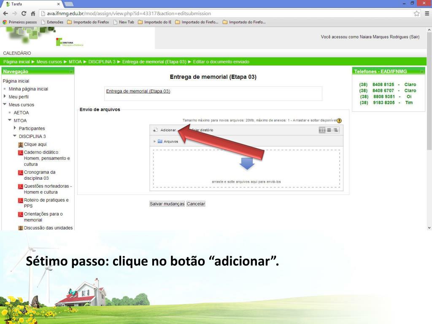This screenshot has width=432, height=324.
Task: Expand the Meu perfil tree node
Action: pyautogui.click(x=5, y=97)
